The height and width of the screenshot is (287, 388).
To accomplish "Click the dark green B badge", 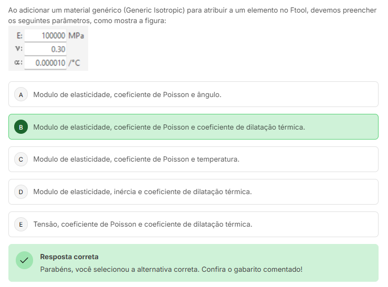I will (21, 127).
